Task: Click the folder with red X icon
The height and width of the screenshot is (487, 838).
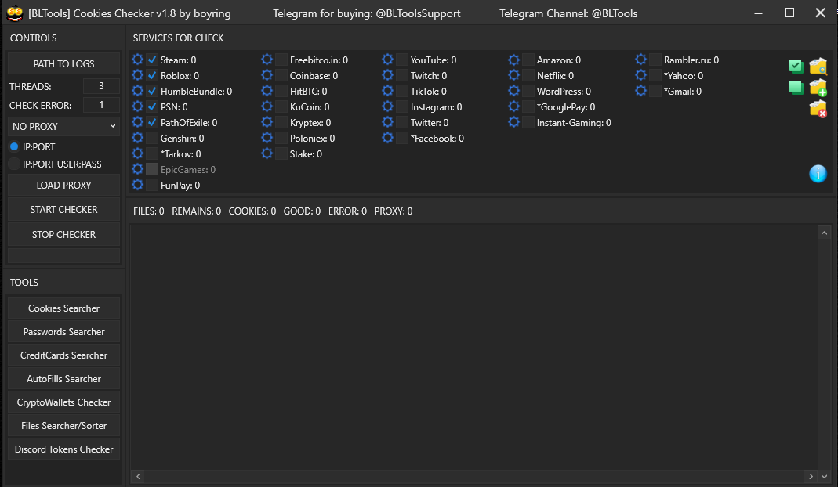Action: (818, 109)
